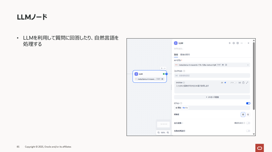Open the AI model dropdown

tap(212, 65)
